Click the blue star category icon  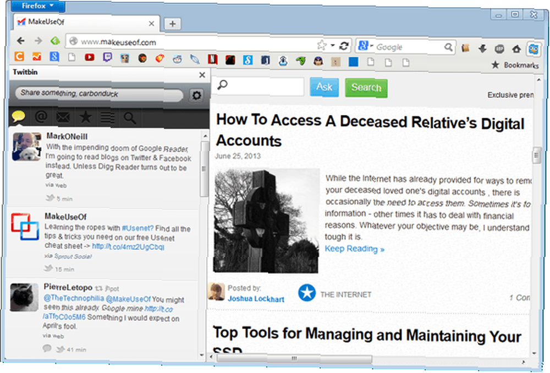click(x=307, y=293)
